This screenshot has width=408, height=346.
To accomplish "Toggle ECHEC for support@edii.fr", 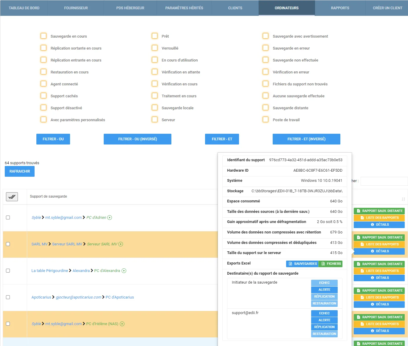I will [324, 313].
